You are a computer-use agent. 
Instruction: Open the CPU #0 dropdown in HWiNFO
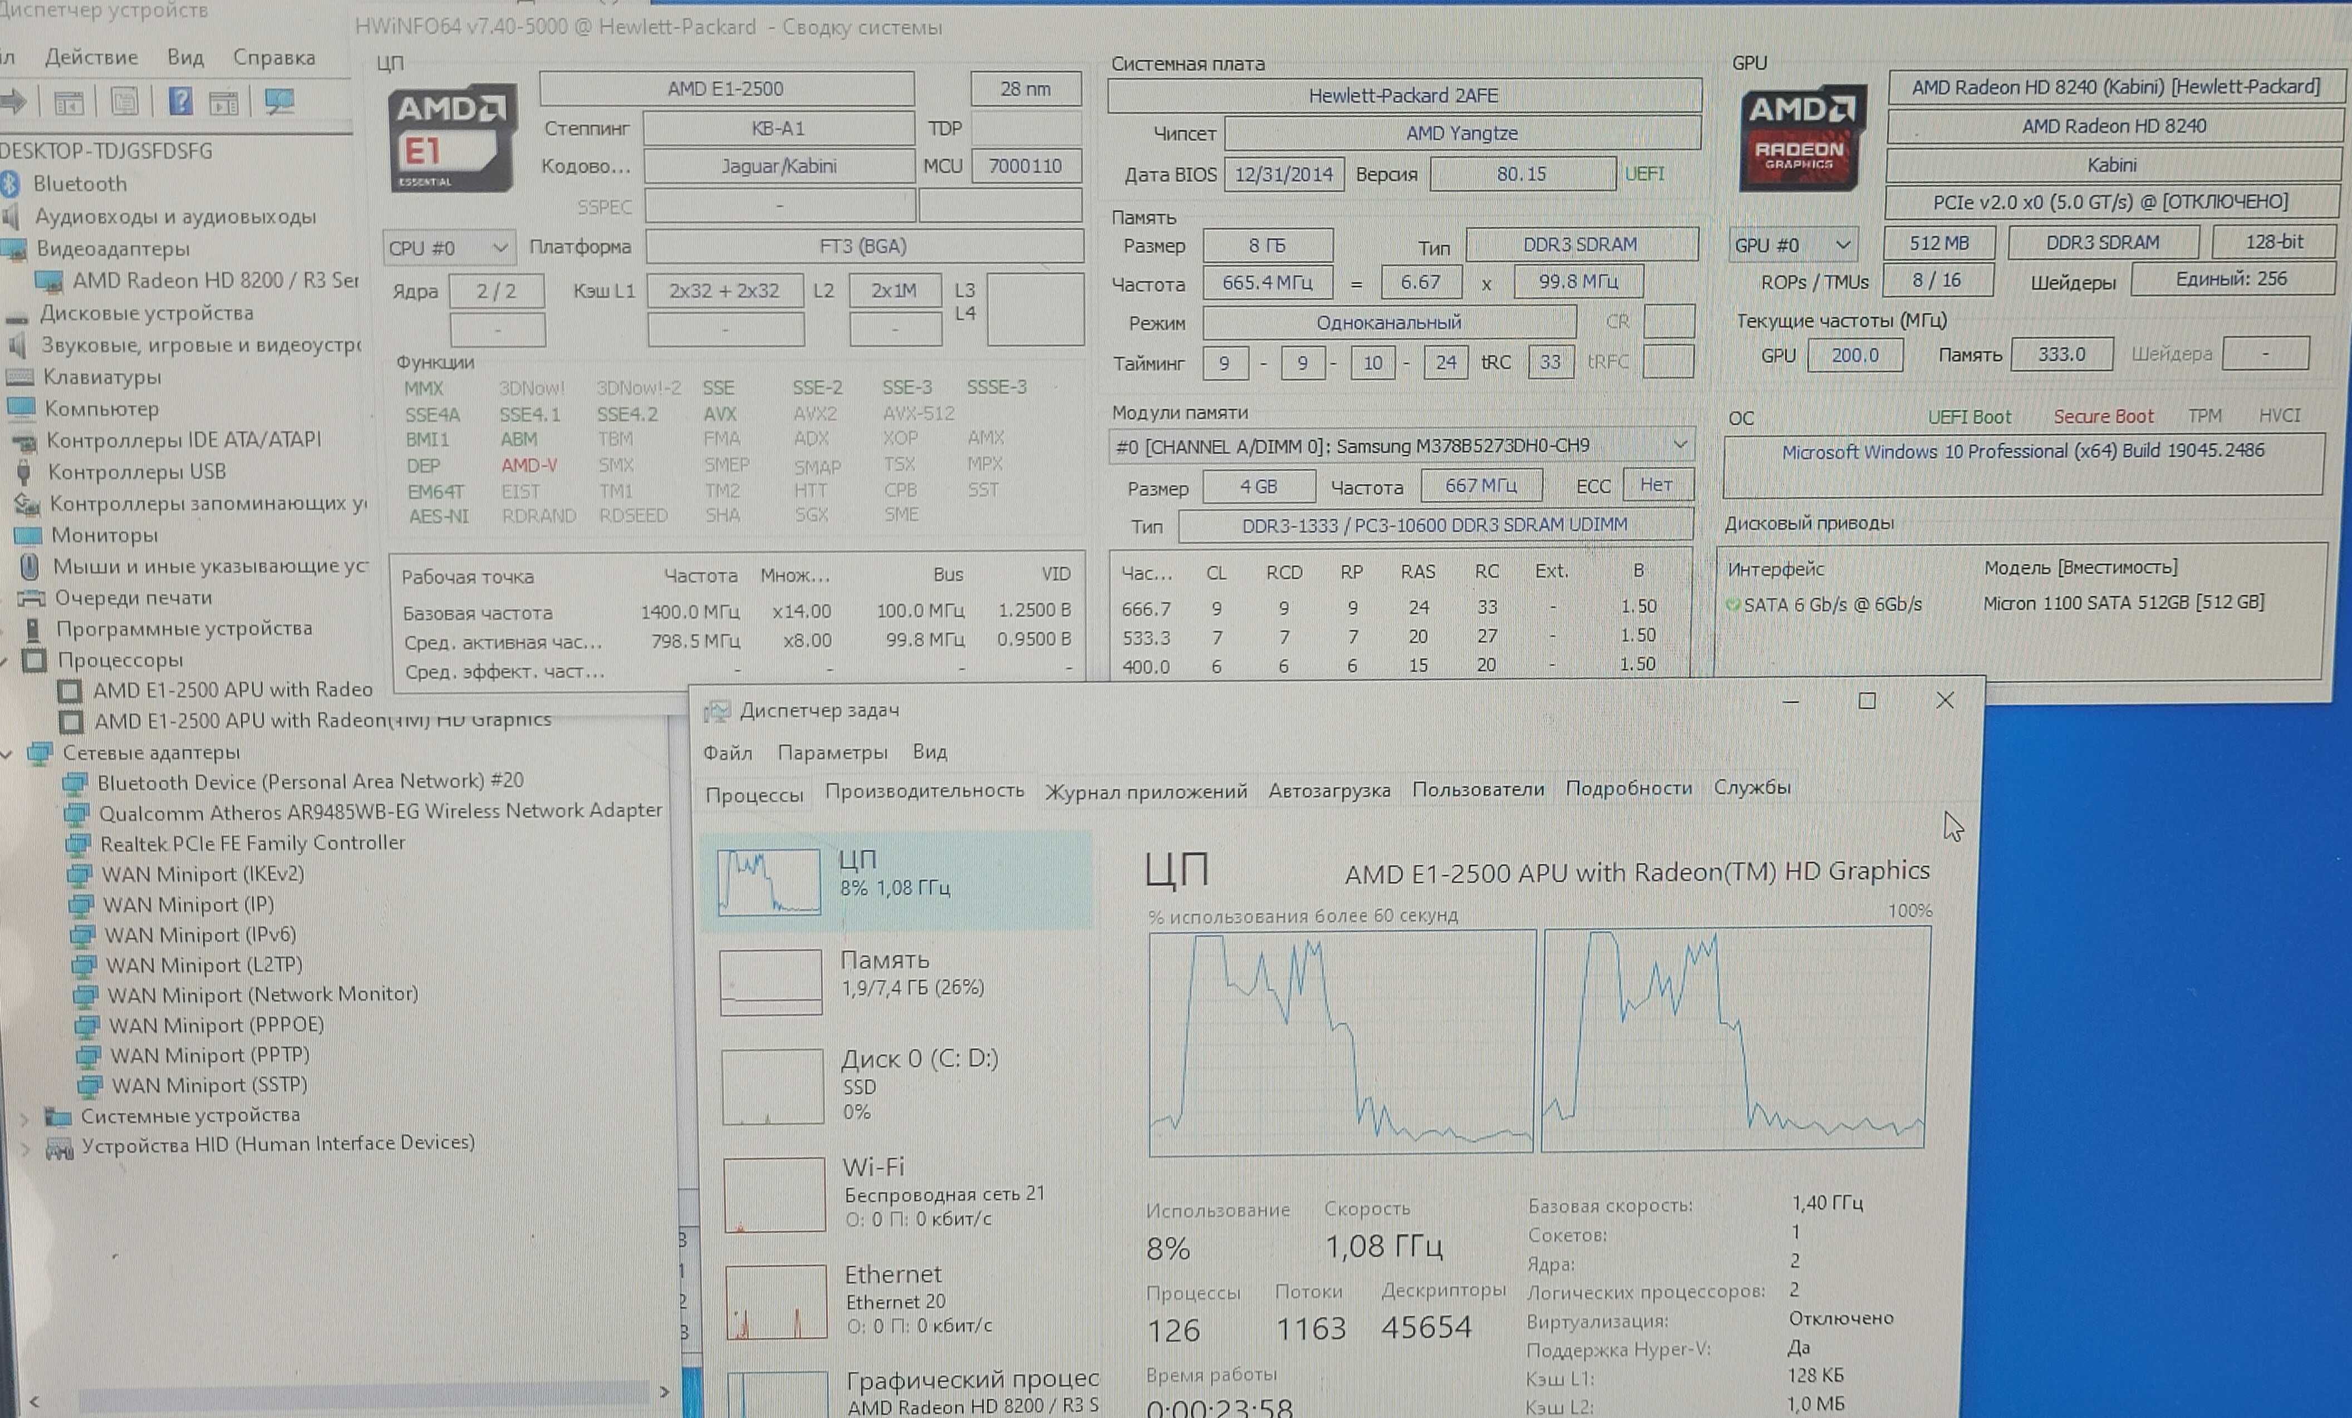pyautogui.click(x=449, y=248)
